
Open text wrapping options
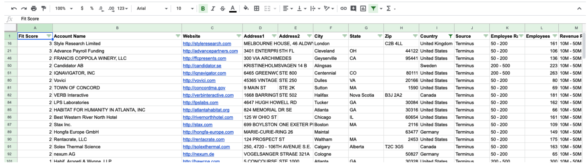pos(315,9)
